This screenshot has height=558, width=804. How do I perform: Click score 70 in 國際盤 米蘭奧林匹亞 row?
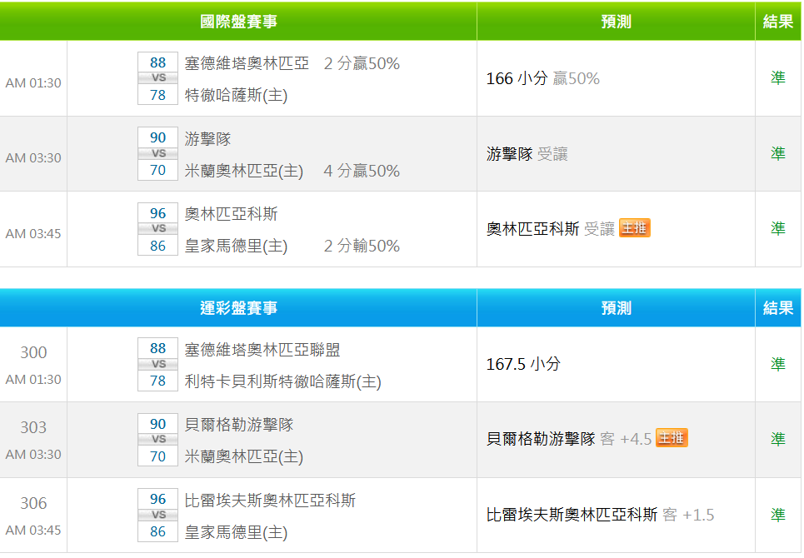(158, 170)
